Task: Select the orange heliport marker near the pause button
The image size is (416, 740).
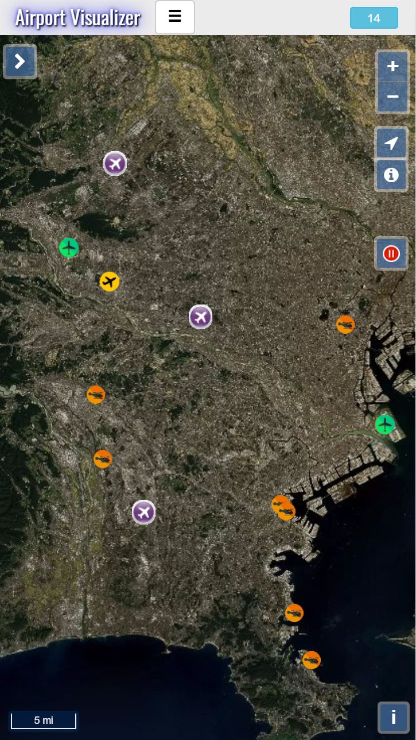Action: click(x=345, y=325)
